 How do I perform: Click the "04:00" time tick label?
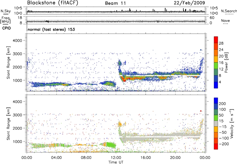[x=56, y=158]
